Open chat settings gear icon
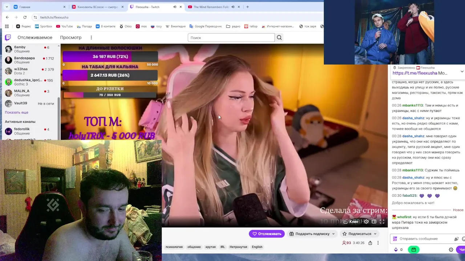 (x=451, y=249)
